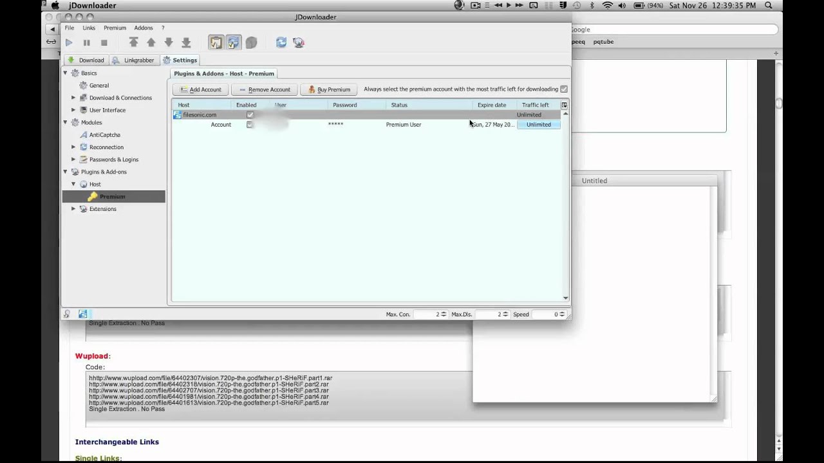Open the Links menu
Screen dimensions: 824x463
tap(89, 28)
